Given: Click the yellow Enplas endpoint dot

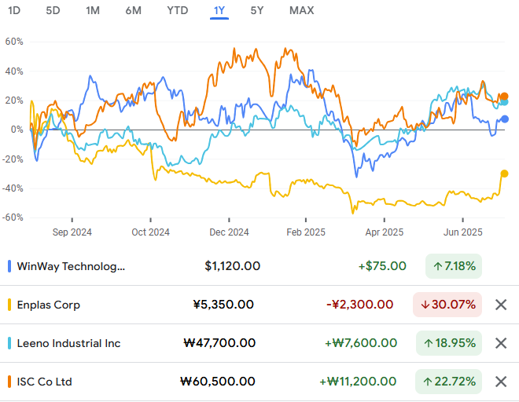Looking at the screenshot, I should pos(504,174).
